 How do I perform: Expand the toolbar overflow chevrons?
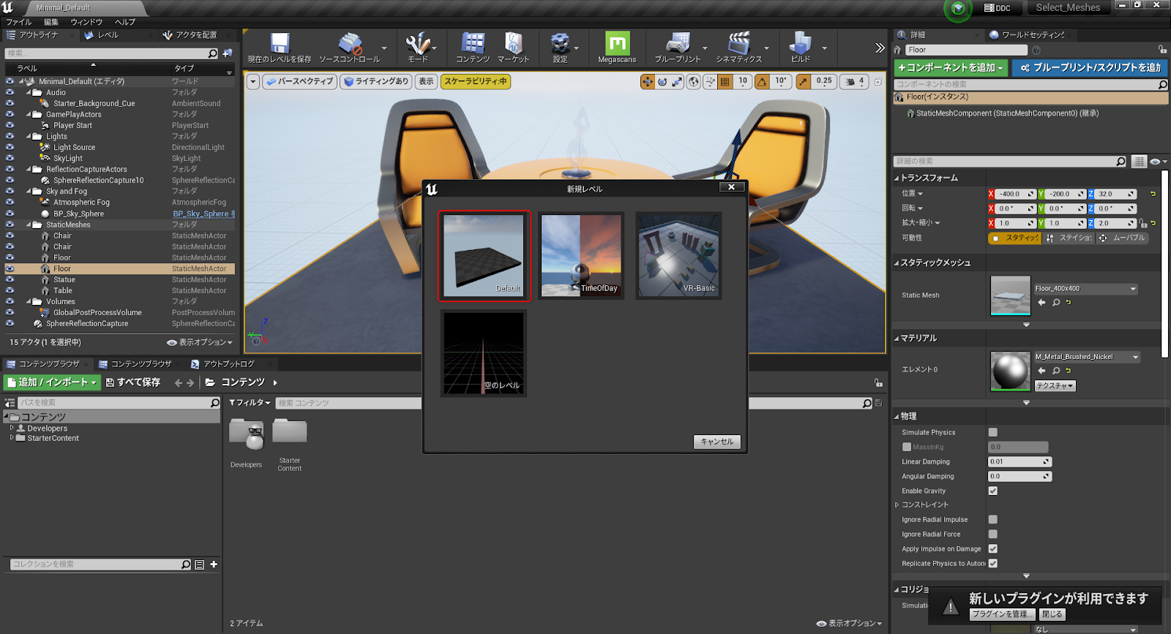(880, 48)
